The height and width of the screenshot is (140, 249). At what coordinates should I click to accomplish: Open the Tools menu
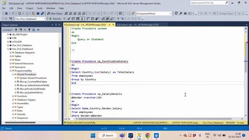[x=40, y=8]
